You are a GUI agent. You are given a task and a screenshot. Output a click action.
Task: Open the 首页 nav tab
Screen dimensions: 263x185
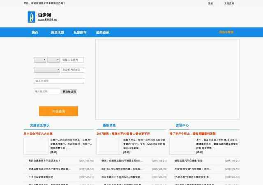click(x=35, y=32)
